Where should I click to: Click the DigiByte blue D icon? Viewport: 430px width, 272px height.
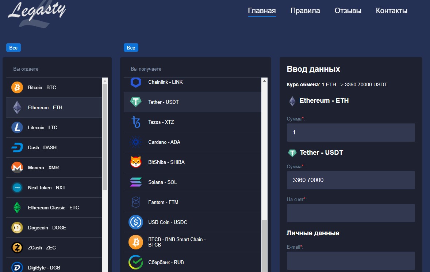point(17,267)
